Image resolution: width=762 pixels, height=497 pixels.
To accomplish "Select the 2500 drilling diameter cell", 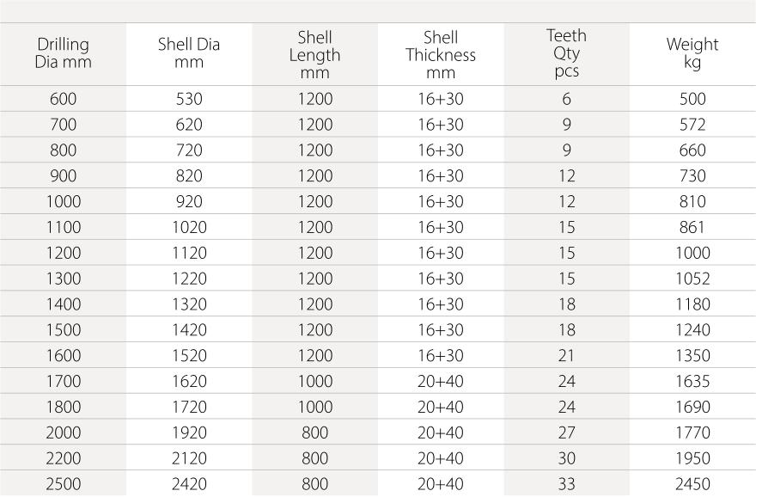I will [63, 484].
